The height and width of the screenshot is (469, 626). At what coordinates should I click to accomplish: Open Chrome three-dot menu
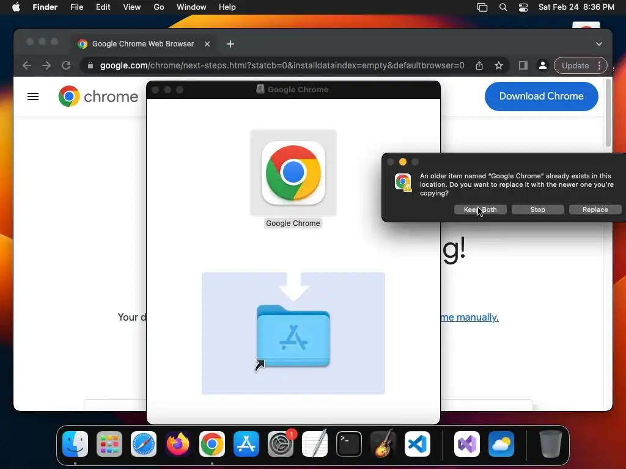[599, 65]
